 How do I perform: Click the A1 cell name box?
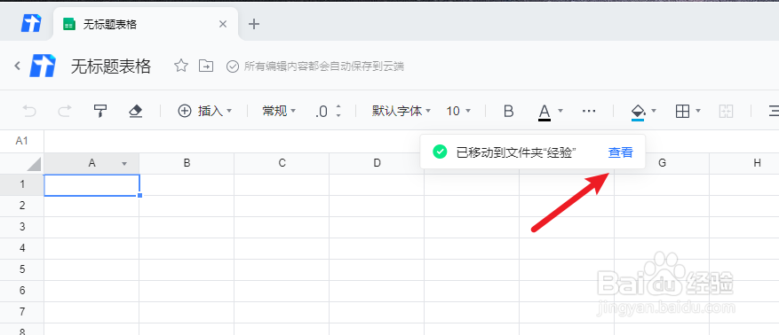click(22, 141)
